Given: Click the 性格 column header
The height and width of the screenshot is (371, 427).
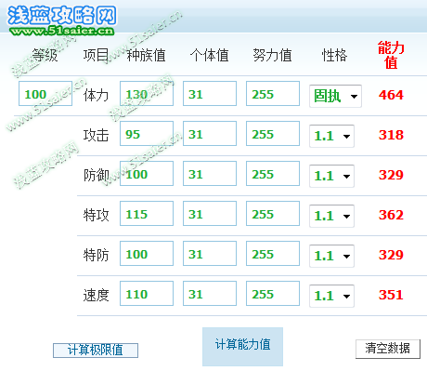Looking at the screenshot, I should point(334,56).
